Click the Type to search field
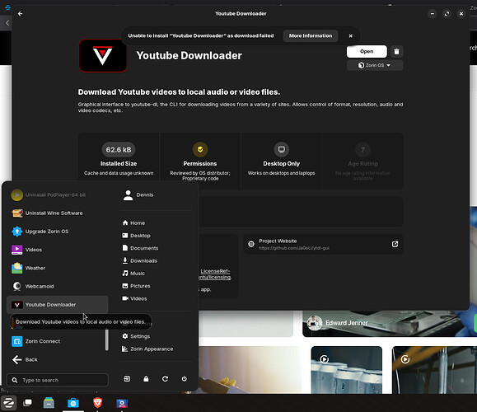Image resolution: width=477 pixels, height=412 pixels. pos(57,380)
